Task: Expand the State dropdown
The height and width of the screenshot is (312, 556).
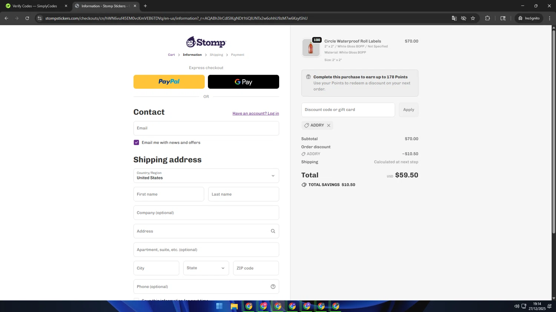Action: 206,268
